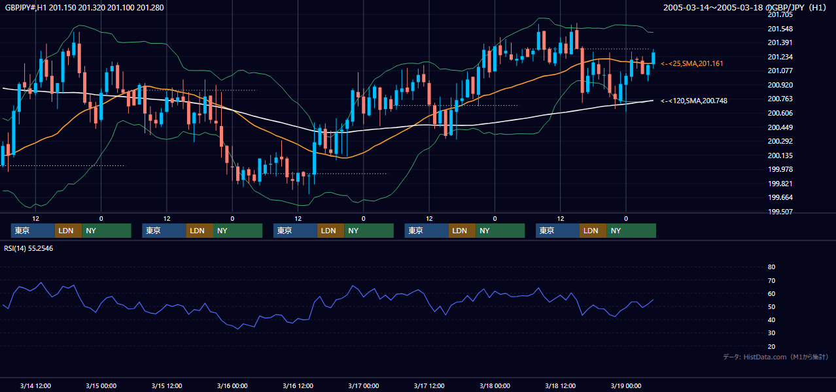Click the 3/18 00:00 date label

pos(495,386)
